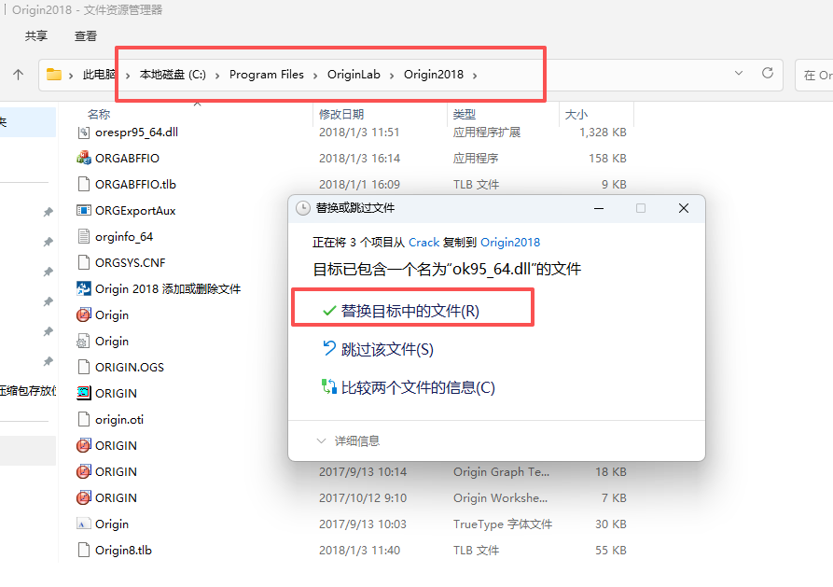Viewport: 833px width, 587px height.
Task: Open the 共享 menu
Action: (x=35, y=35)
